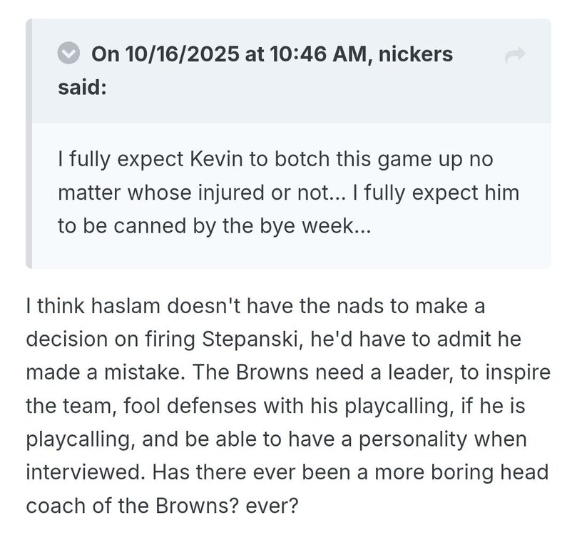Viewport: 577px width, 535px height.
Task: Click the word 'said:' in the quote header
Action: pyautogui.click(x=83, y=88)
